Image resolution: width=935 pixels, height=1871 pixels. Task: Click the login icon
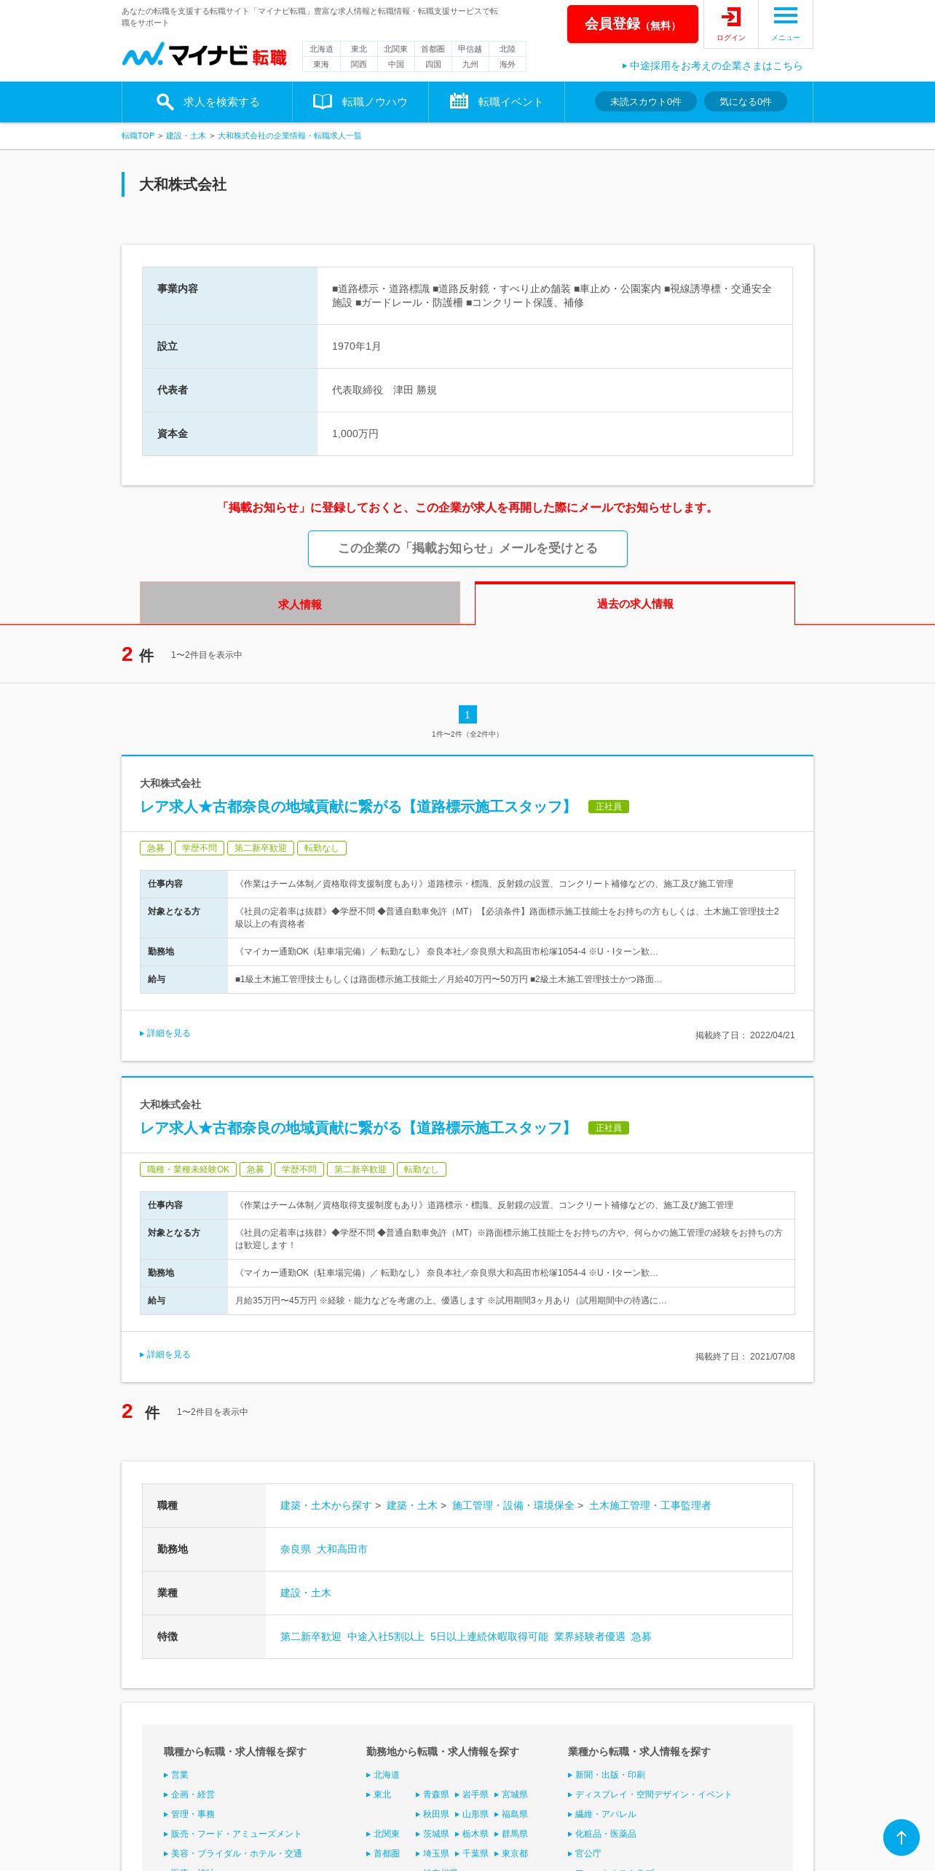730,17
